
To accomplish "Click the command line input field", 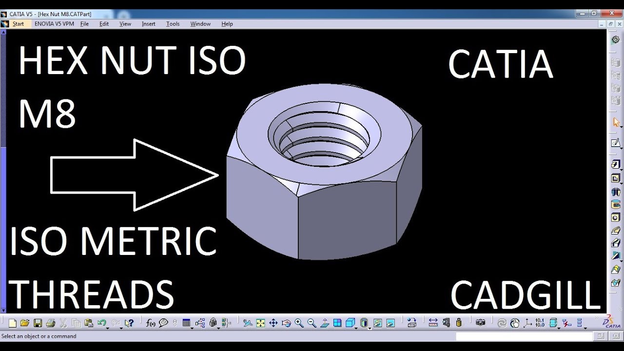I will point(525,336).
